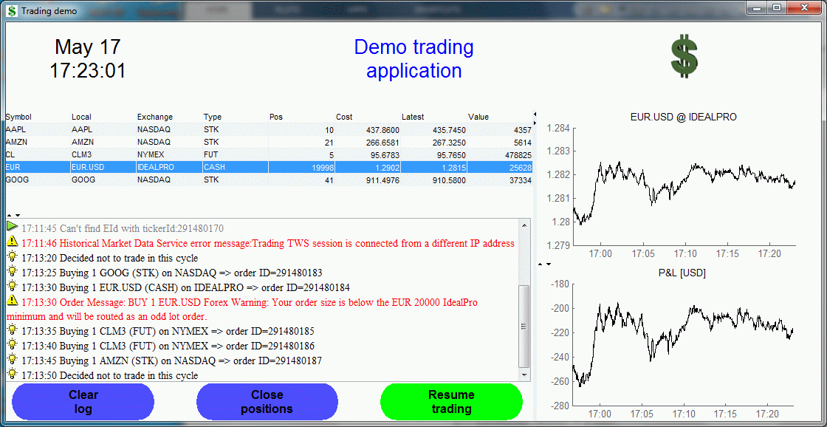Viewport: 827px width, 427px height.
Task: Click the "Buying 1 GOOG (STK)" log line
Action: click(172, 273)
